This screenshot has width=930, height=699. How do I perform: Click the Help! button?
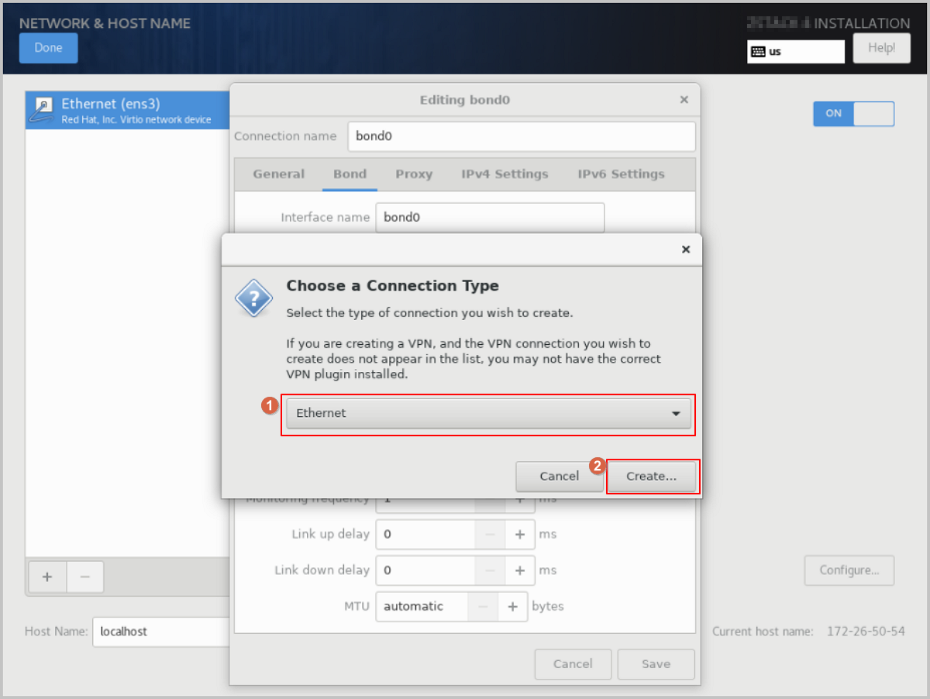point(881,48)
